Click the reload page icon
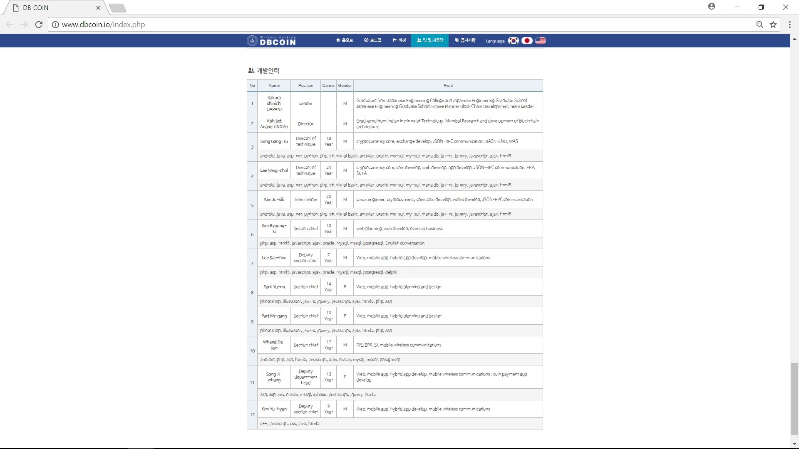The height and width of the screenshot is (449, 799). point(39,25)
